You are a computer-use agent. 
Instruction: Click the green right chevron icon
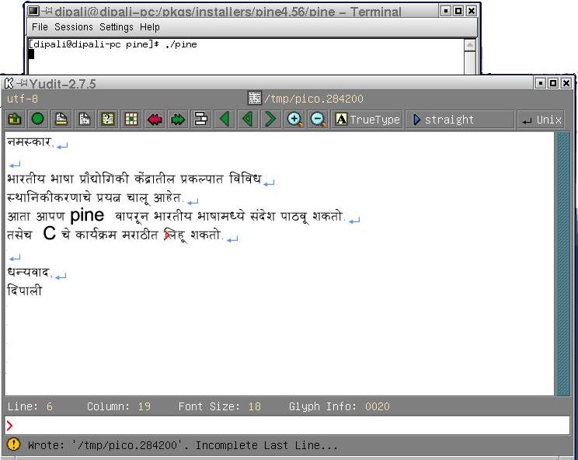coord(271,119)
